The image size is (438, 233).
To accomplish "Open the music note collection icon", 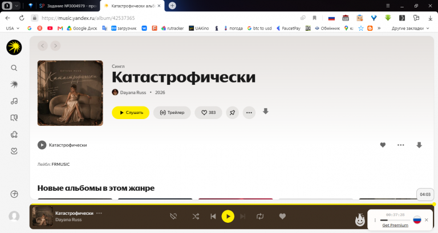I will click(14, 101).
